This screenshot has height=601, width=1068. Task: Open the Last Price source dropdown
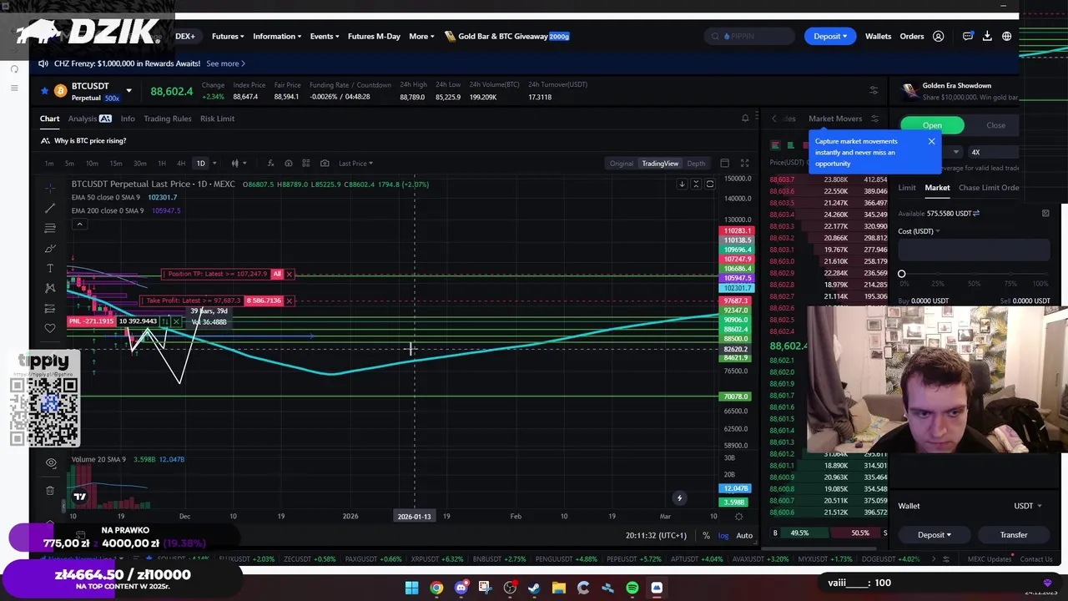(x=356, y=164)
